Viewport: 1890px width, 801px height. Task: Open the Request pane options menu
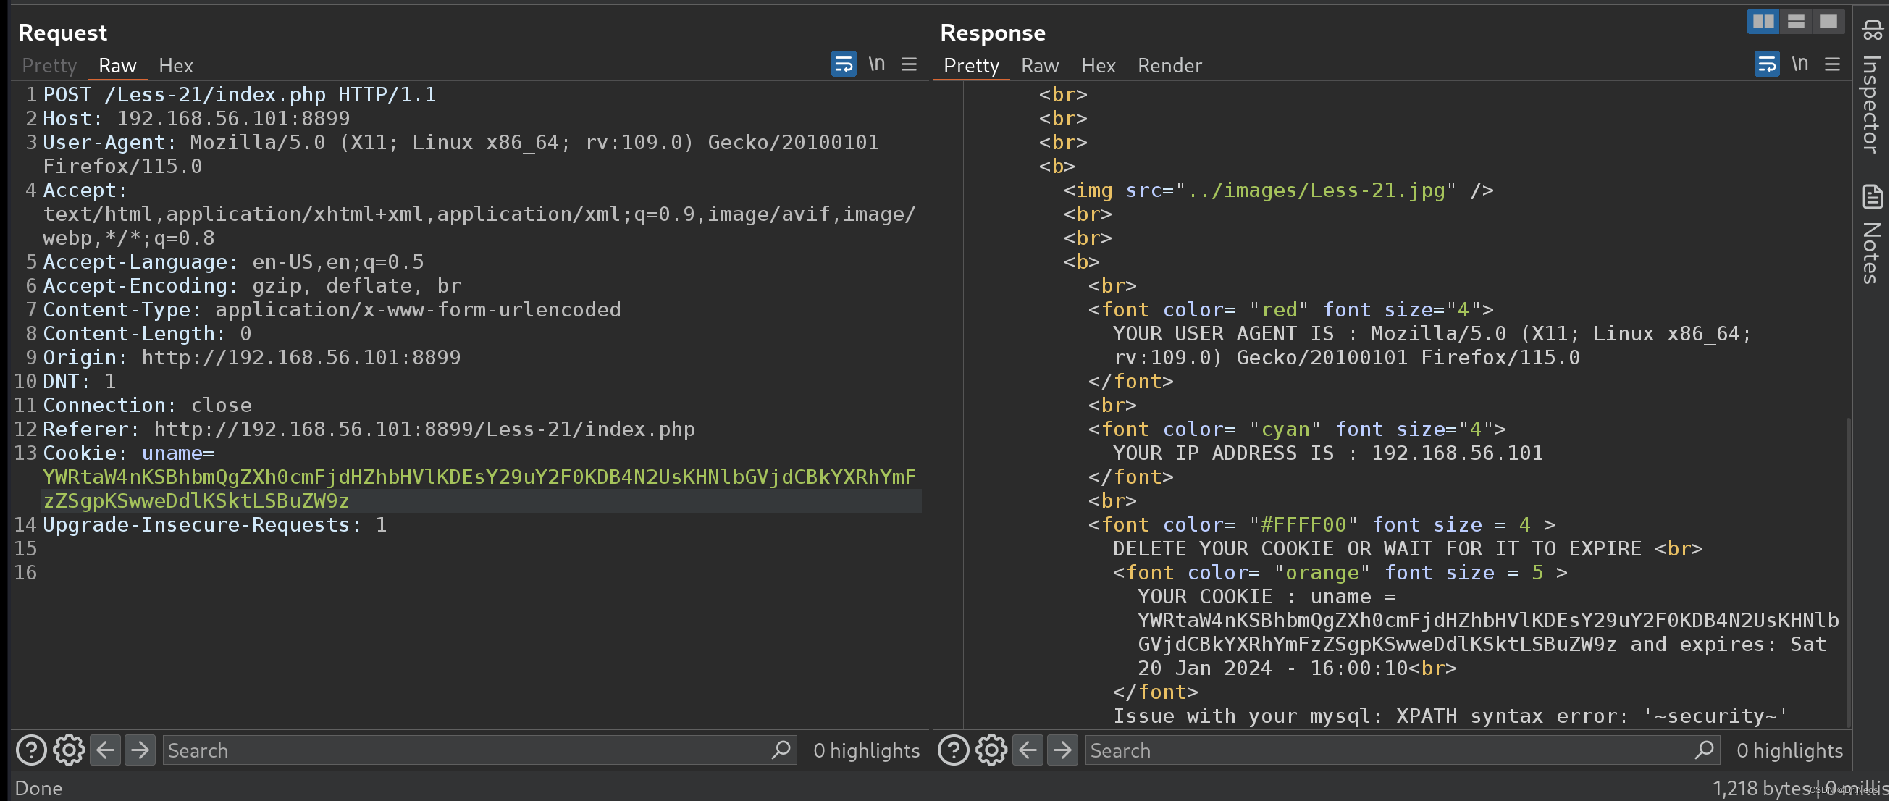909,64
